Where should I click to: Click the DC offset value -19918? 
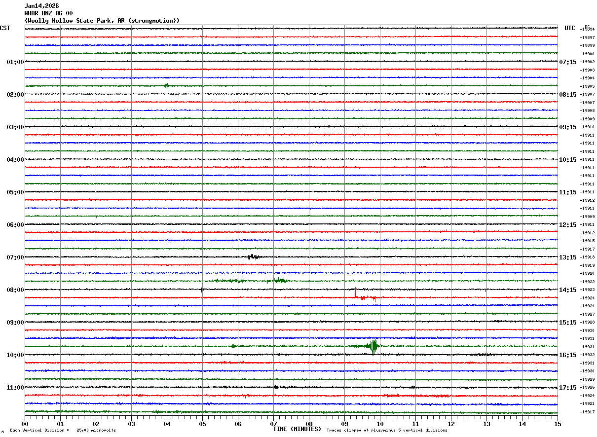(x=587, y=257)
